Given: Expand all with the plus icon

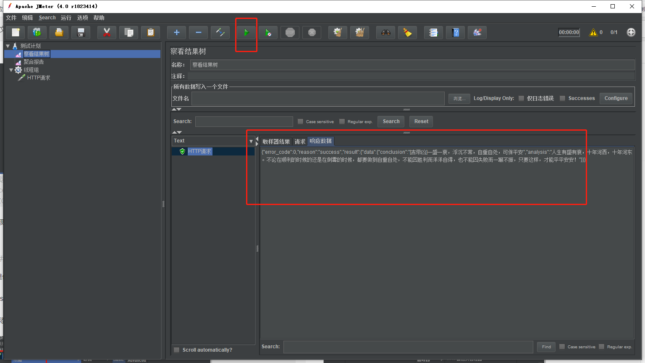Looking at the screenshot, I should [x=177, y=32].
